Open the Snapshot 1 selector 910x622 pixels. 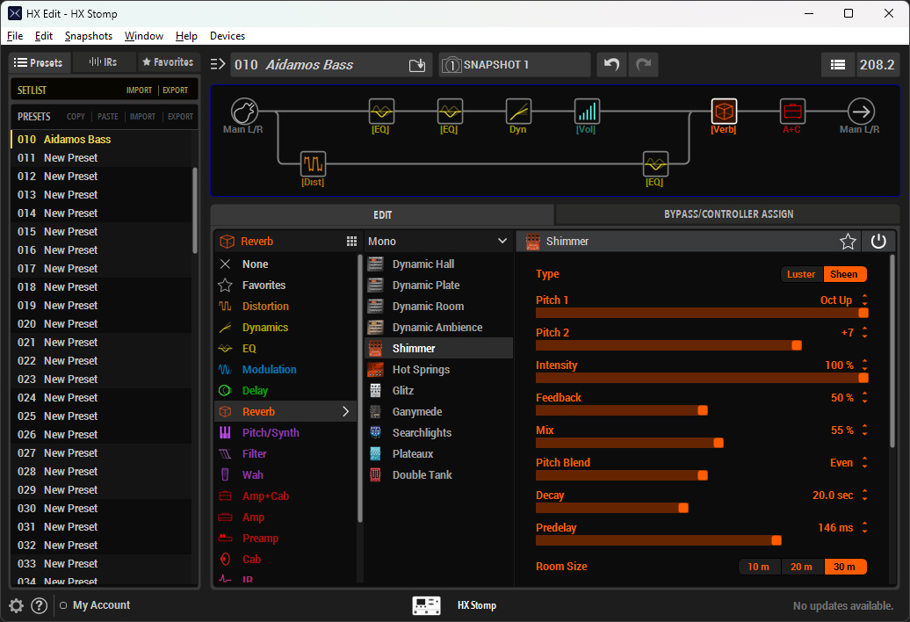(515, 64)
